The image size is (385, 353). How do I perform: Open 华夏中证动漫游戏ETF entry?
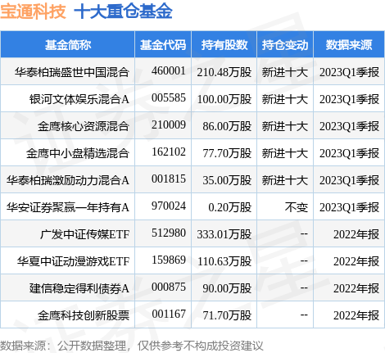click(x=73, y=261)
